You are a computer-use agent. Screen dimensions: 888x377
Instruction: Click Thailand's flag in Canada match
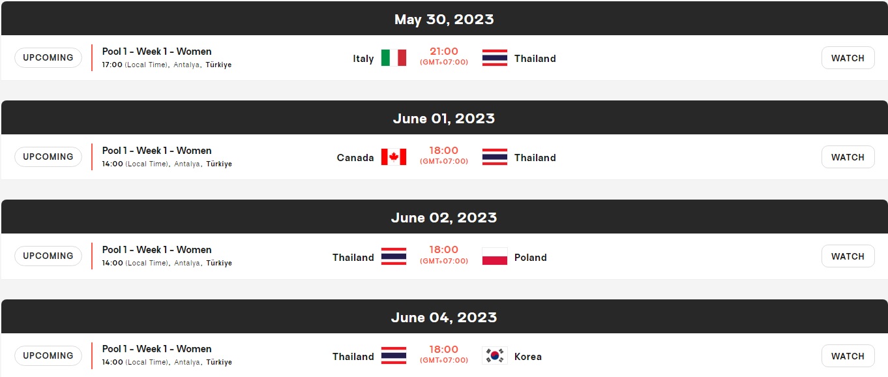click(x=495, y=157)
